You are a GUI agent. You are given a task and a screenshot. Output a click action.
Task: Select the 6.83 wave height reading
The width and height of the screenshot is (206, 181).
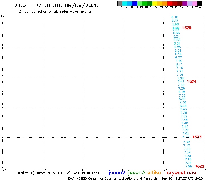coord(175,21)
